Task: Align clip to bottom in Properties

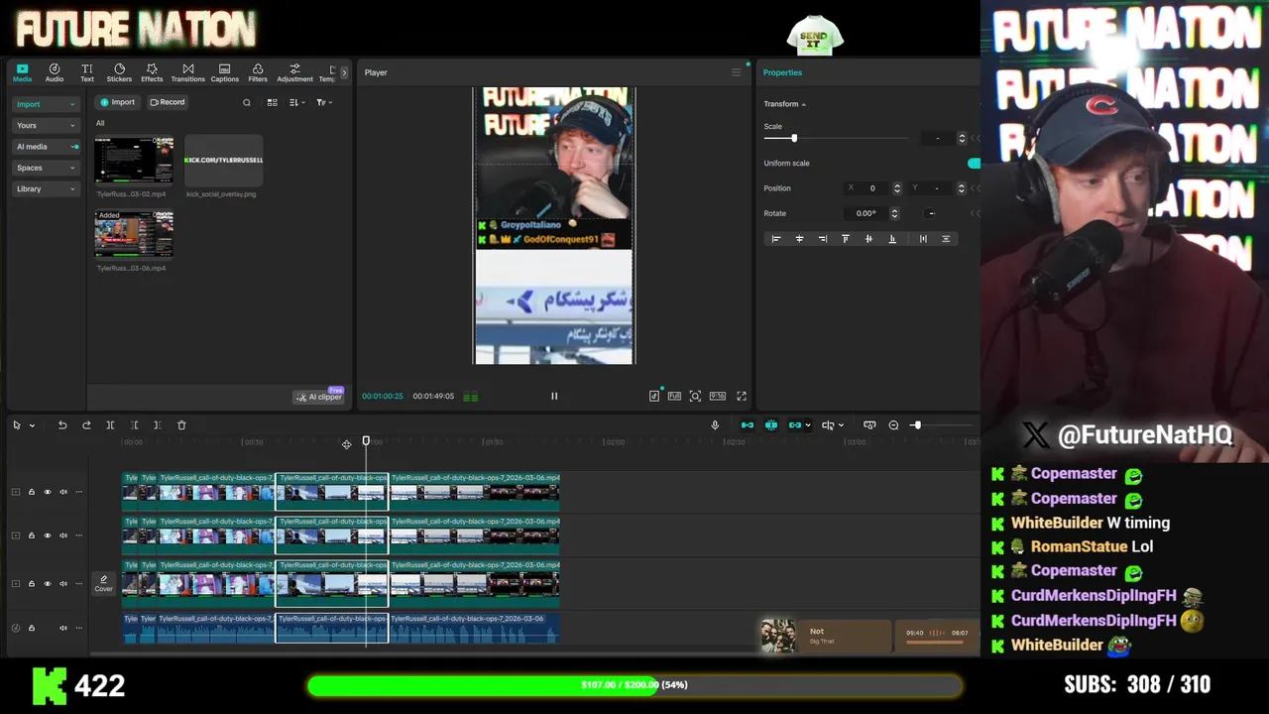Action: (891, 239)
